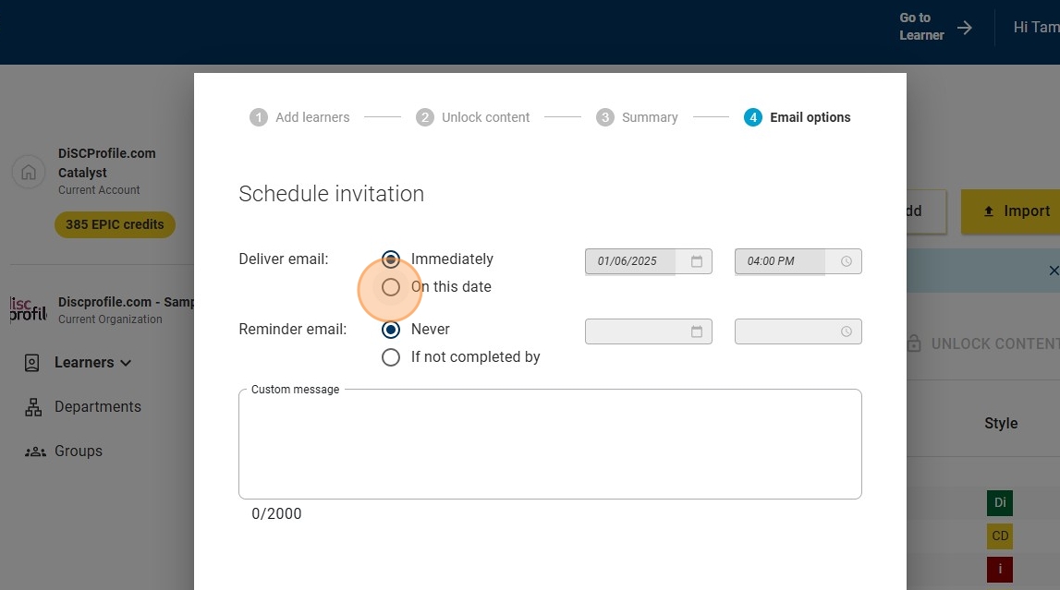Click the Departments hierarchy icon
Image resolution: width=1060 pixels, height=590 pixels.
click(33, 407)
